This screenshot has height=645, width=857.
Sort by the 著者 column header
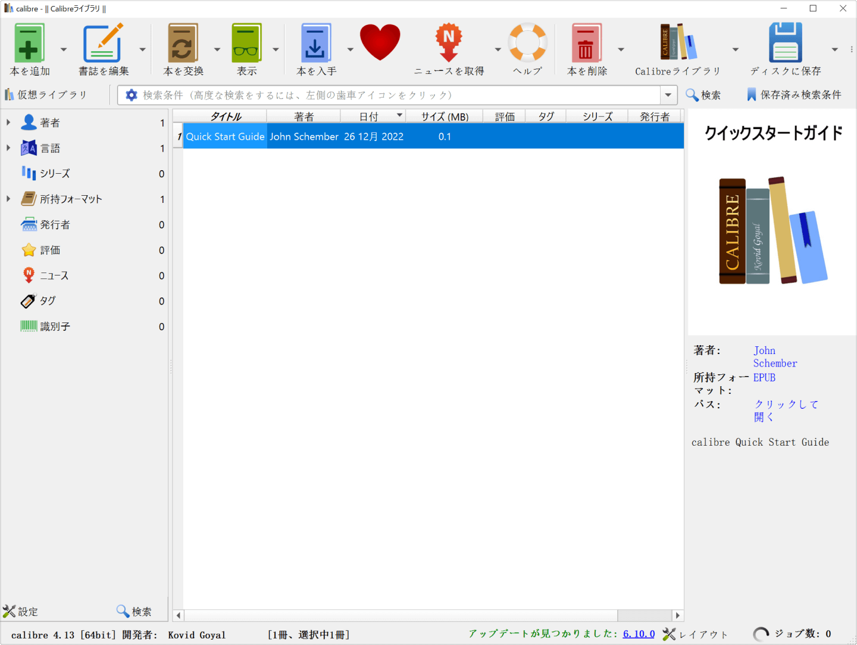[304, 117]
